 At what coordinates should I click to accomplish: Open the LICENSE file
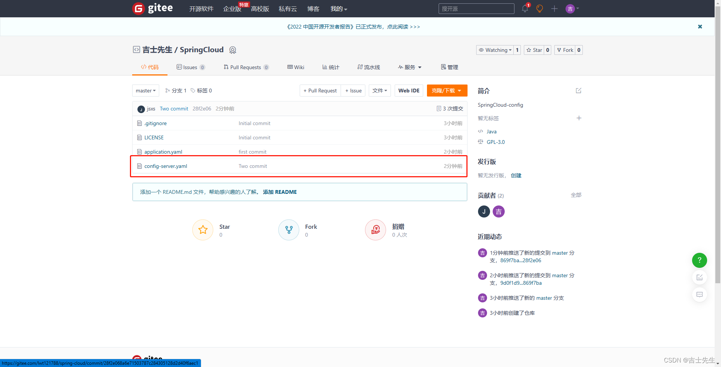(x=154, y=137)
